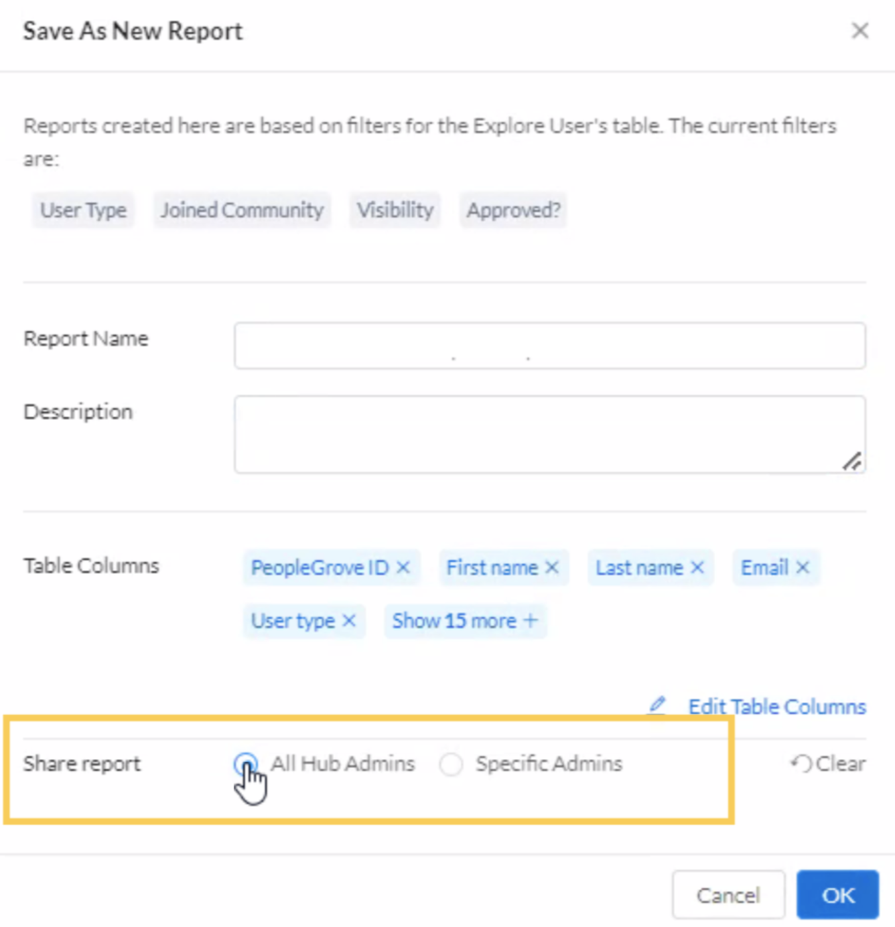Remove the Last name column tag
This screenshot has width=895, height=927.
click(697, 567)
